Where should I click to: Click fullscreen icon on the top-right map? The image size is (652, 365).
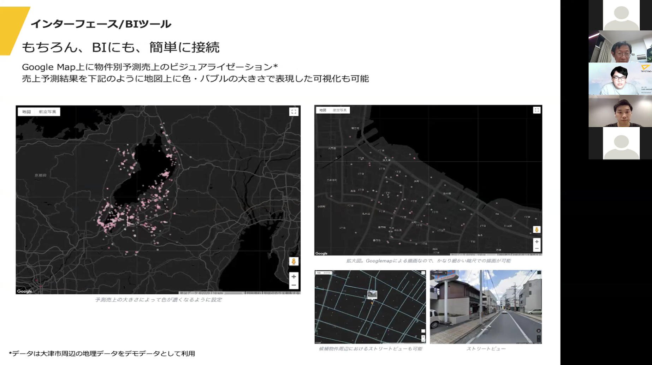pos(537,110)
